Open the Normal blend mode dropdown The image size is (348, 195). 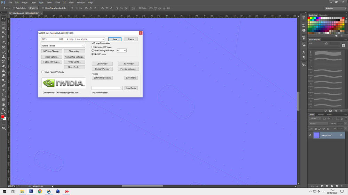click(x=318, y=124)
